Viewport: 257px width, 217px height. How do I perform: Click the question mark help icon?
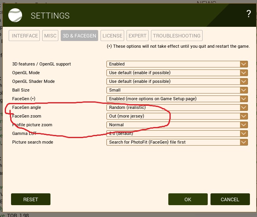point(248,14)
